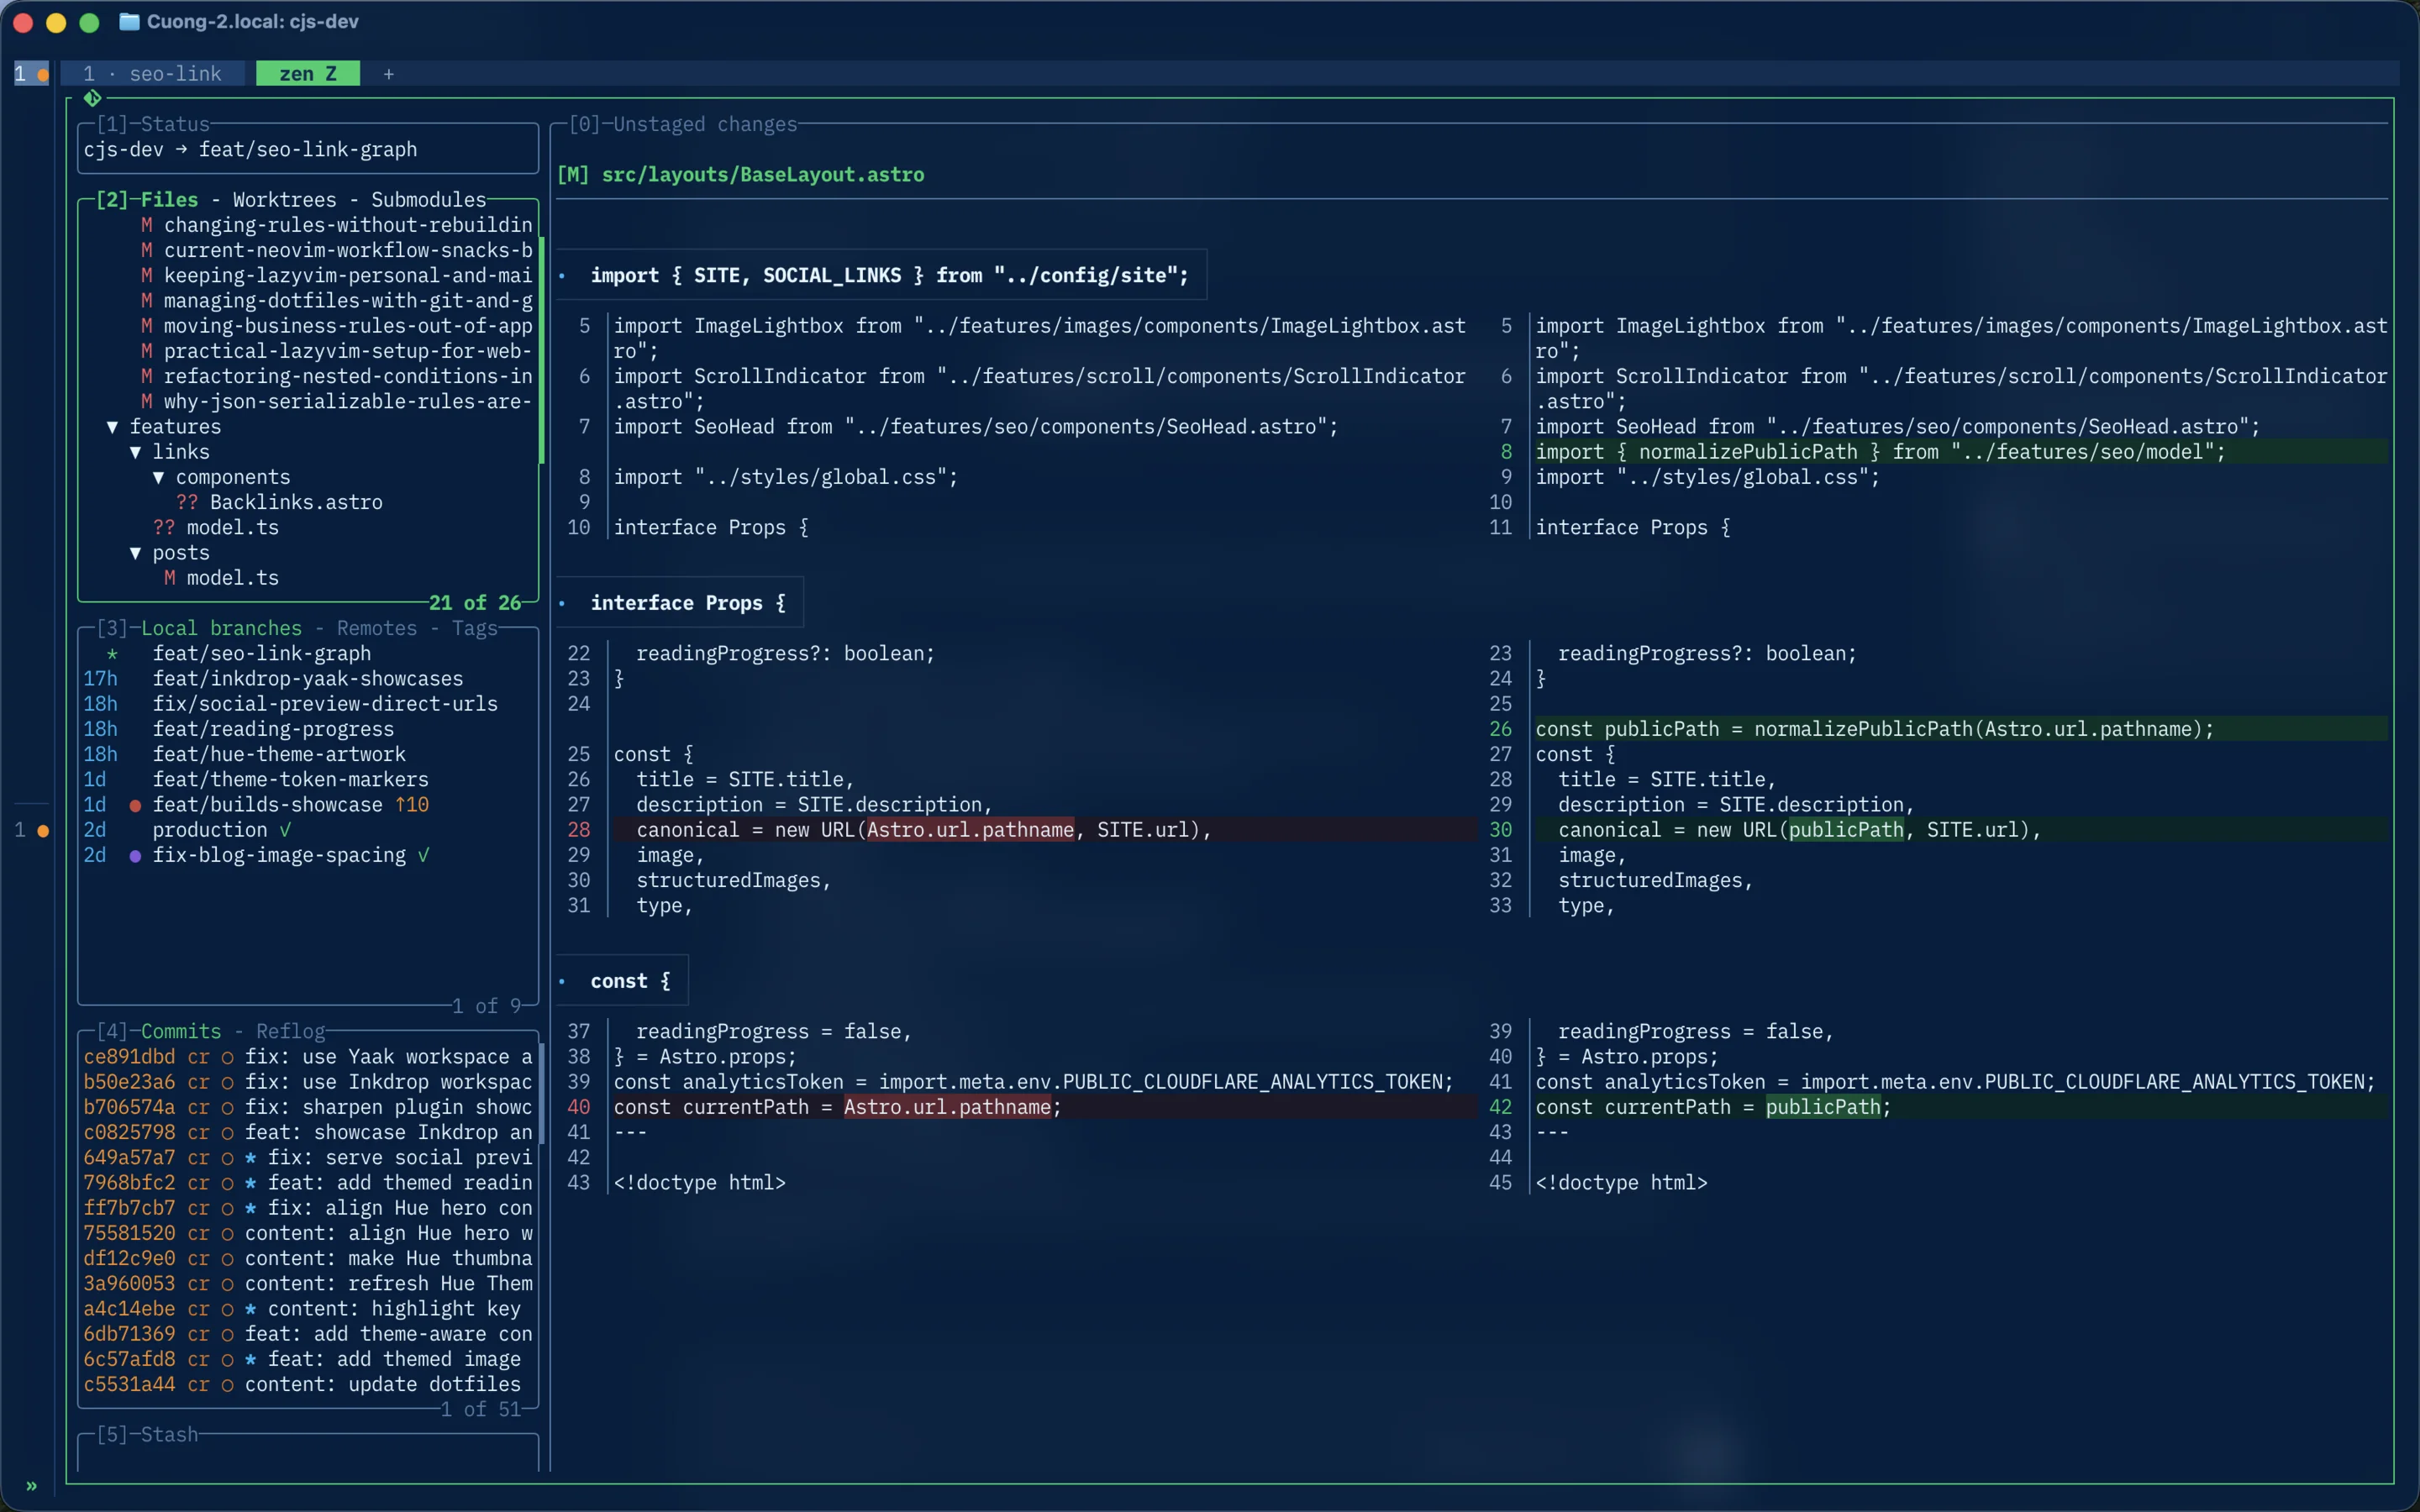Select commit c0825798 showcase Inkdrop
This screenshot has height=1512, width=2420.
[308, 1133]
